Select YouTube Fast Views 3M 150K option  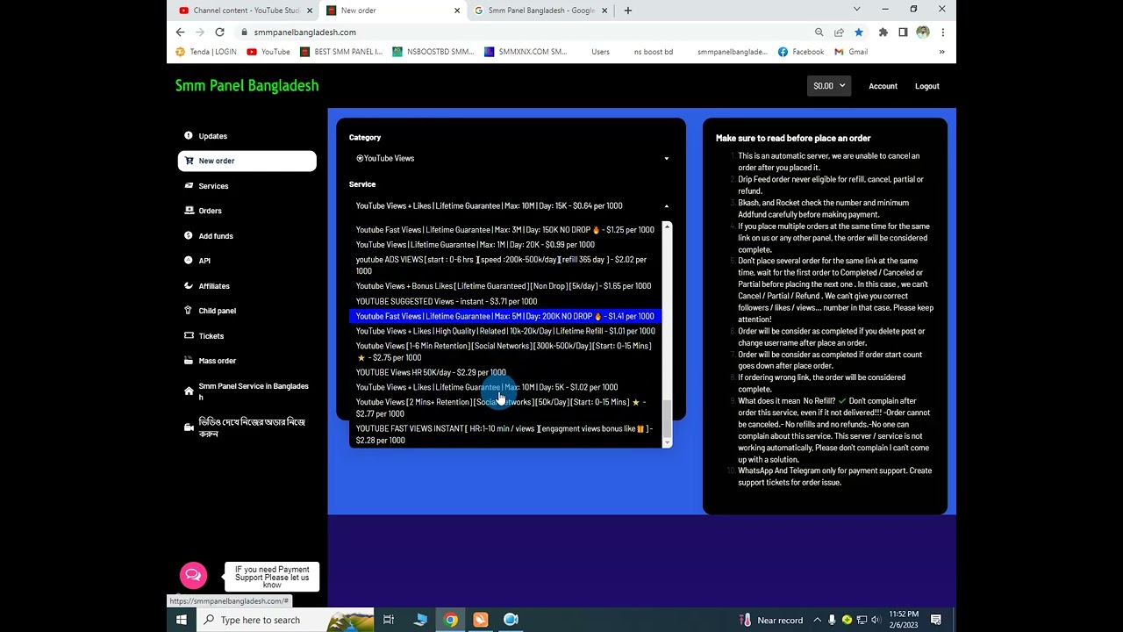(x=505, y=230)
